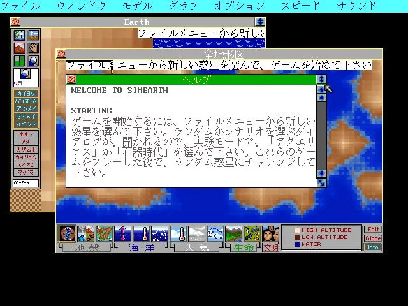Open the サウンド menu

click(357, 6)
